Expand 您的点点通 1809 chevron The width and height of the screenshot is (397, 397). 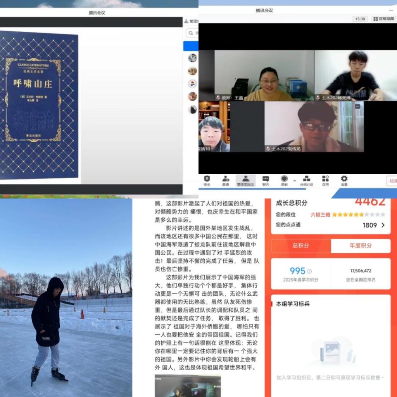point(383,225)
